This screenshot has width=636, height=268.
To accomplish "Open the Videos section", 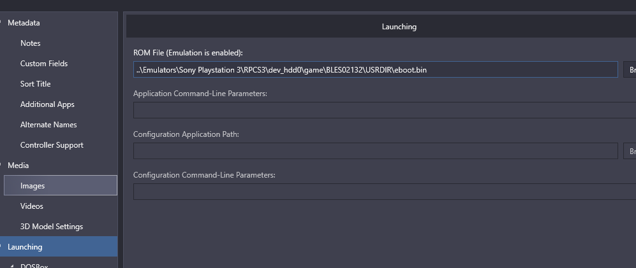I will pyautogui.click(x=32, y=206).
